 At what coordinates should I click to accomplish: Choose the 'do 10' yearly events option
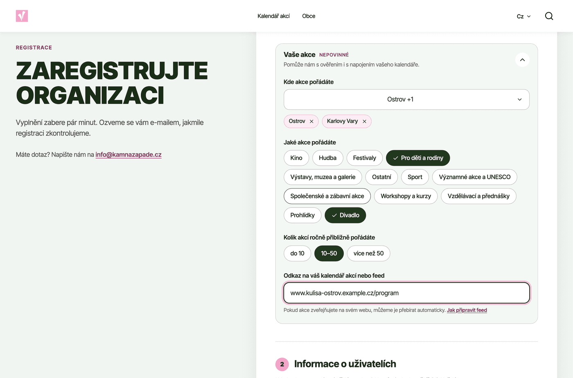297,253
